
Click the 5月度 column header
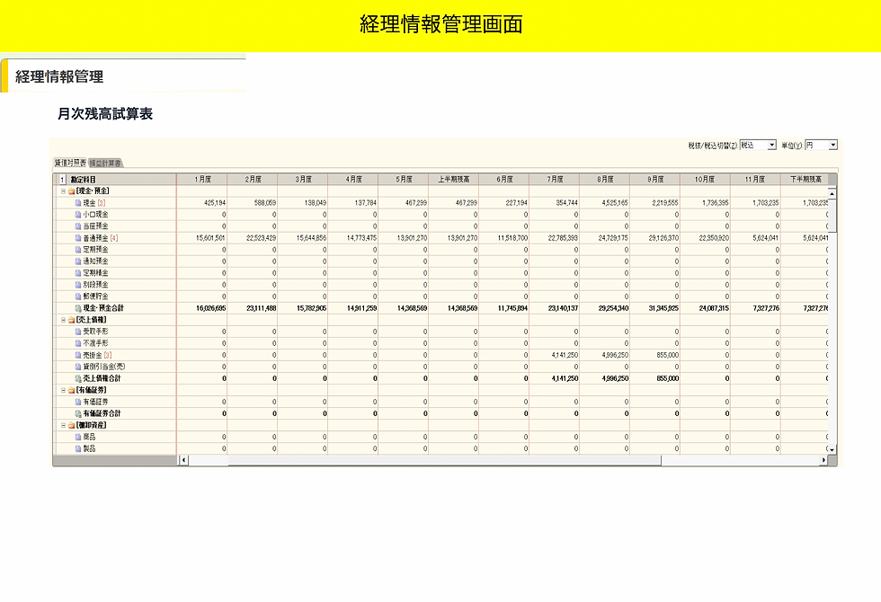[404, 180]
